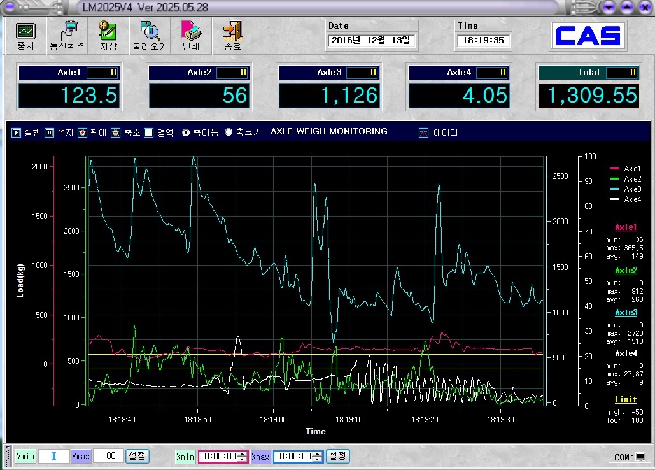
Task: Toggle the 영역 area checkbox
Action: [x=149, y=133]
